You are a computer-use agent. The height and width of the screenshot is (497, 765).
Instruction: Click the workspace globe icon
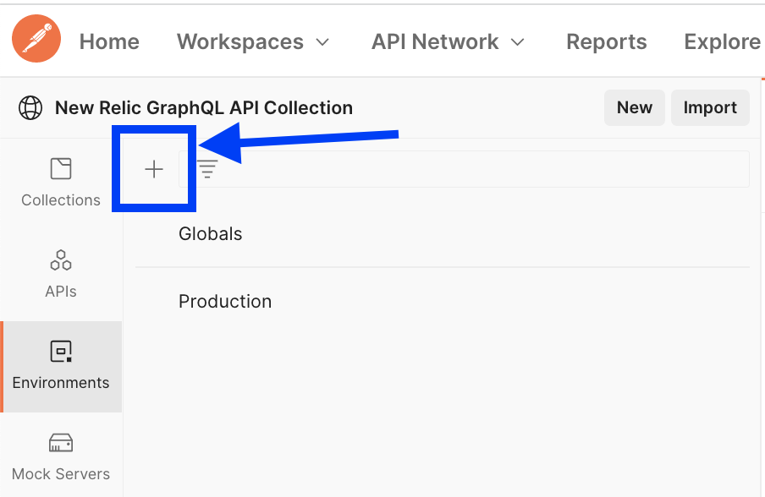point(30,108)
